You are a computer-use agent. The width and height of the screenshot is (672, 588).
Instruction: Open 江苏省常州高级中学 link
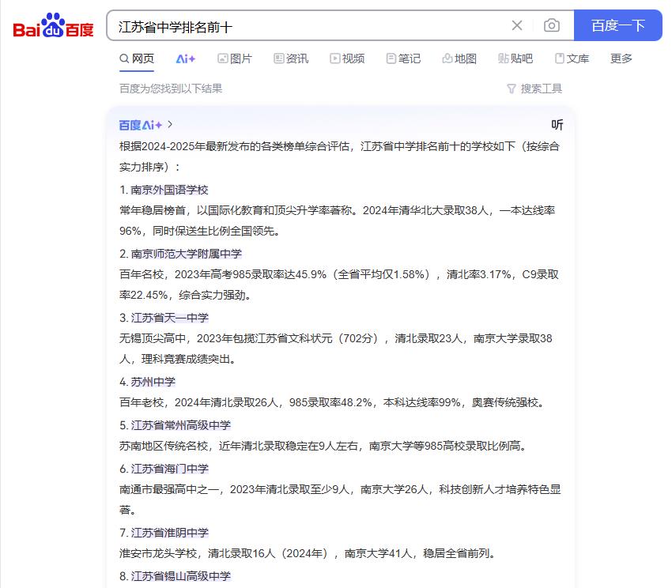click(180, 425)
